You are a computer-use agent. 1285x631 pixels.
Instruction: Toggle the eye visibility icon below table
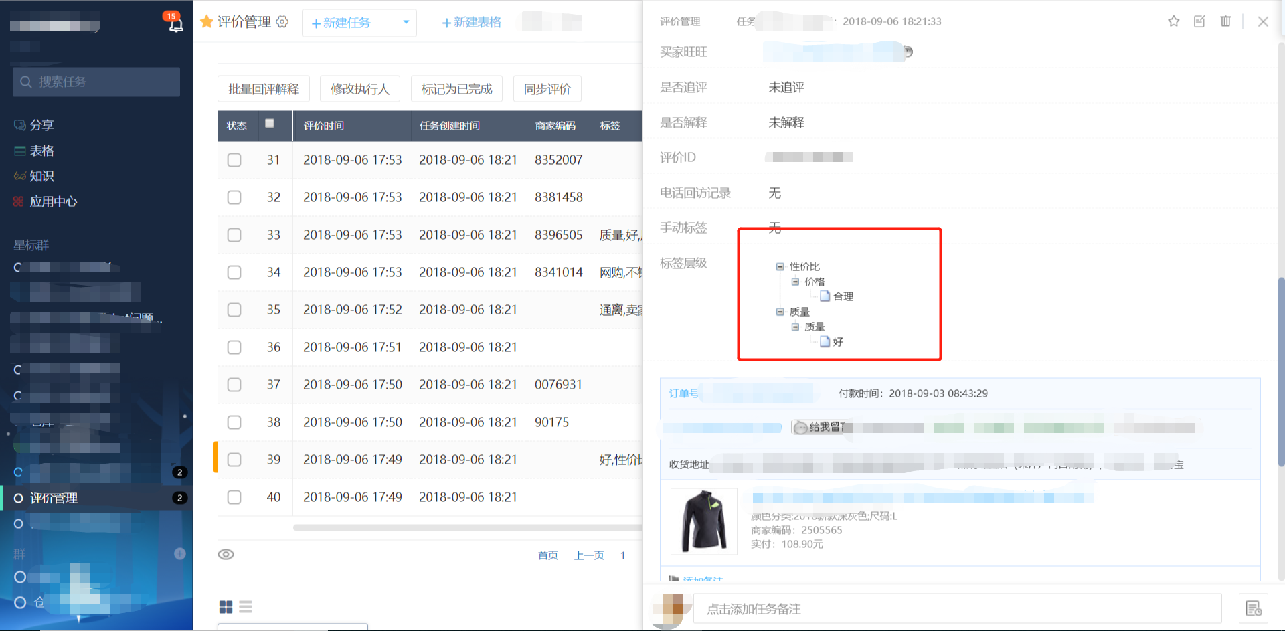point(226,555)
